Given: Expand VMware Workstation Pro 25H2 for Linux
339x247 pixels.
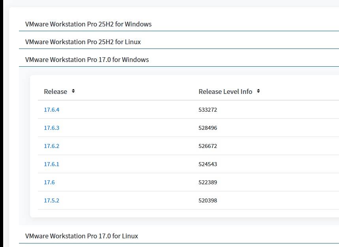Looking at the screenshot, I should click(83, 42).
